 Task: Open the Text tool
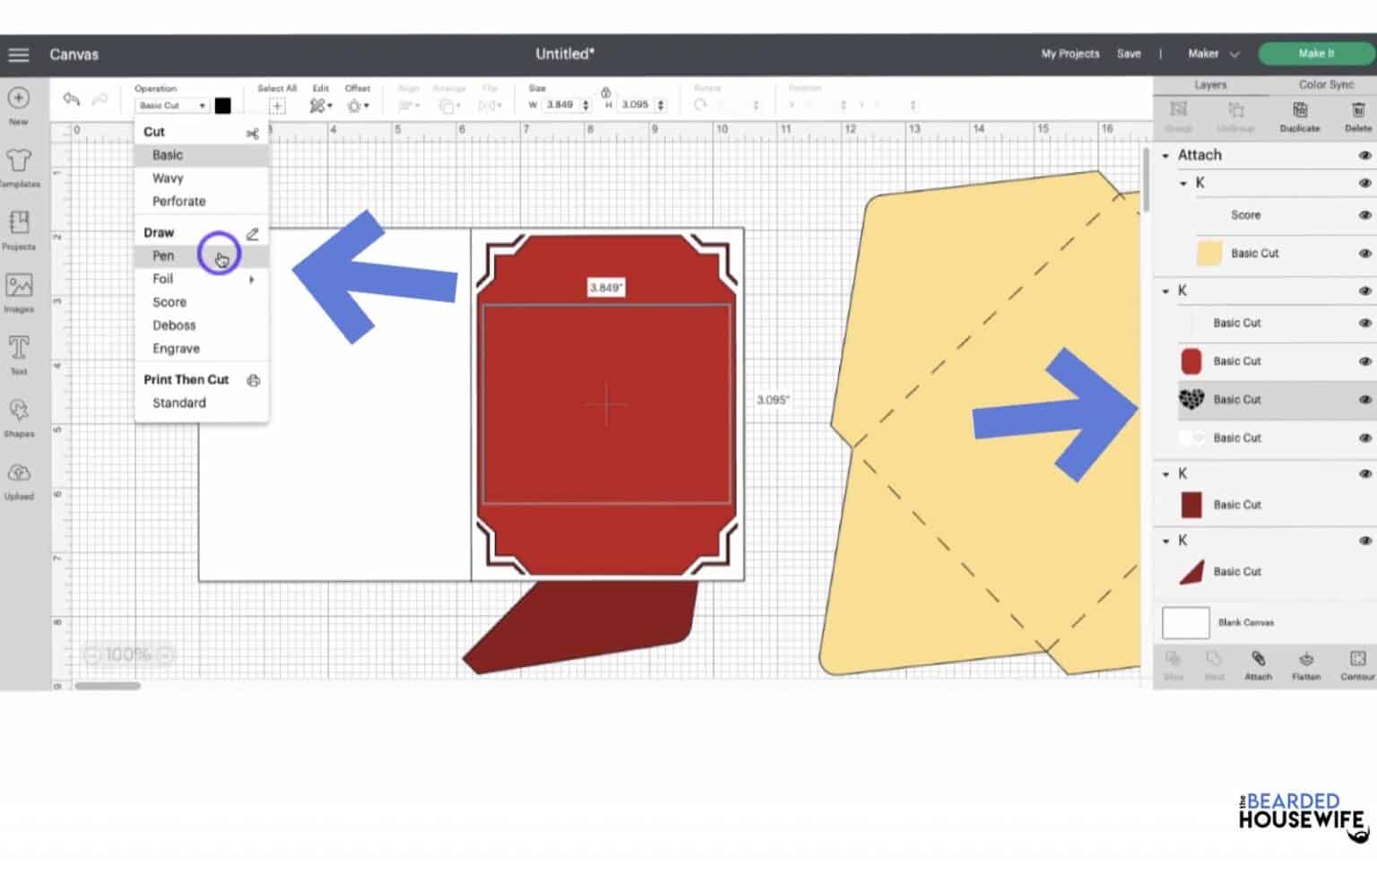click(x=19, y=353)
